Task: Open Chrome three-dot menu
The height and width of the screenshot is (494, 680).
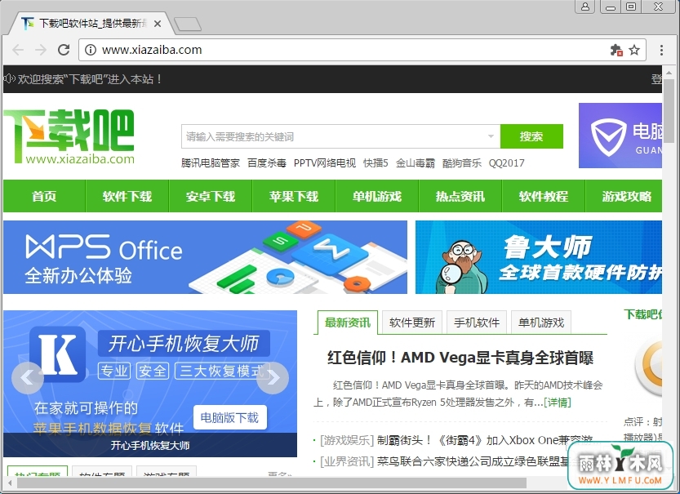Action: [661, 50]
